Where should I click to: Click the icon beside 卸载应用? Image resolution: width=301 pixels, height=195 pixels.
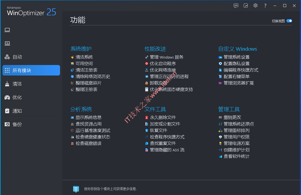(147, 83)
